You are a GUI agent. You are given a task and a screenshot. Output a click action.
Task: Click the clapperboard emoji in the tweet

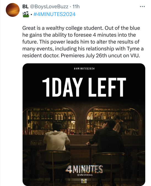point(26,14)
